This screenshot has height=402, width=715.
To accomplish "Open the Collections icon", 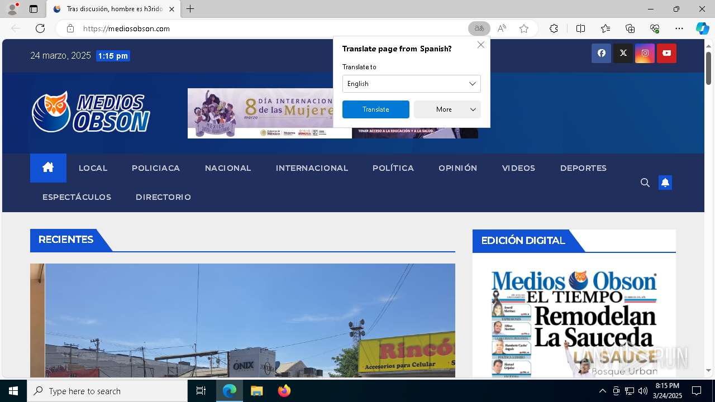I will 630,28.
